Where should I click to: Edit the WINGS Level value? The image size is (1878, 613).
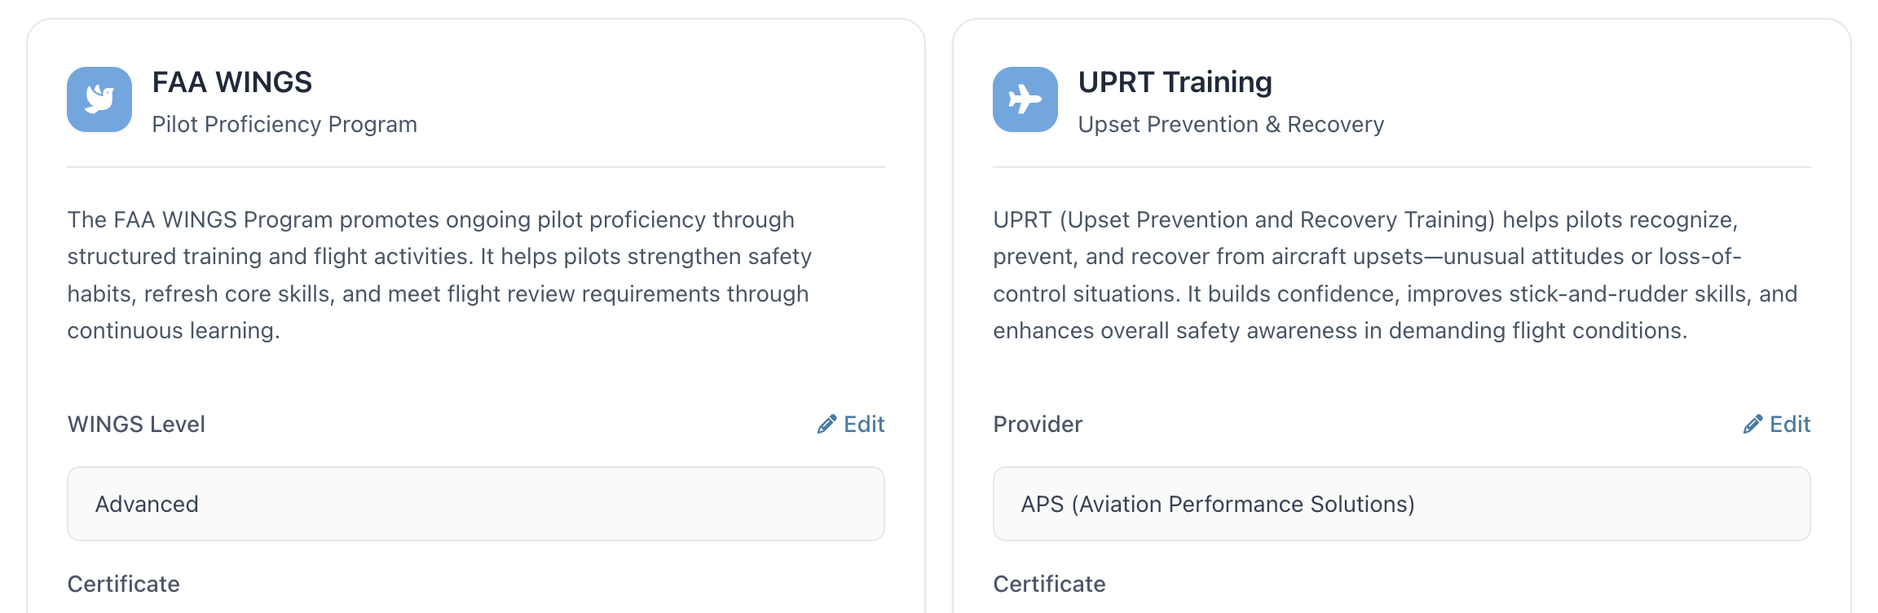pos(863,425)
